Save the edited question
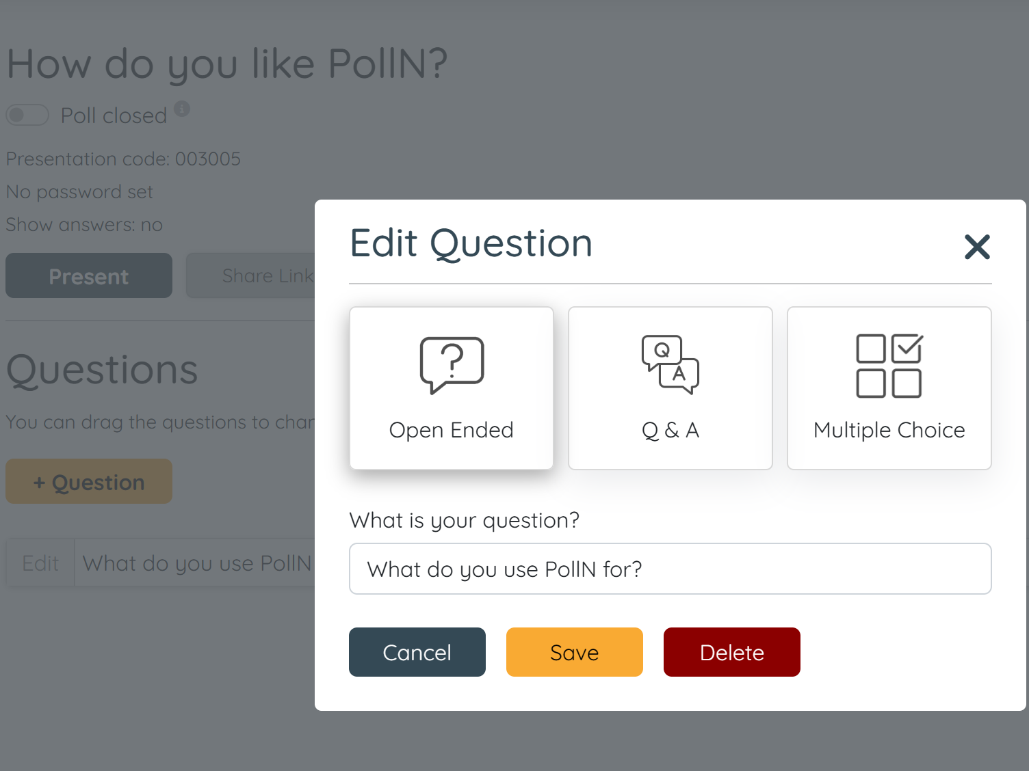This screenshot has width=1029, height=771. click(574, 652)
